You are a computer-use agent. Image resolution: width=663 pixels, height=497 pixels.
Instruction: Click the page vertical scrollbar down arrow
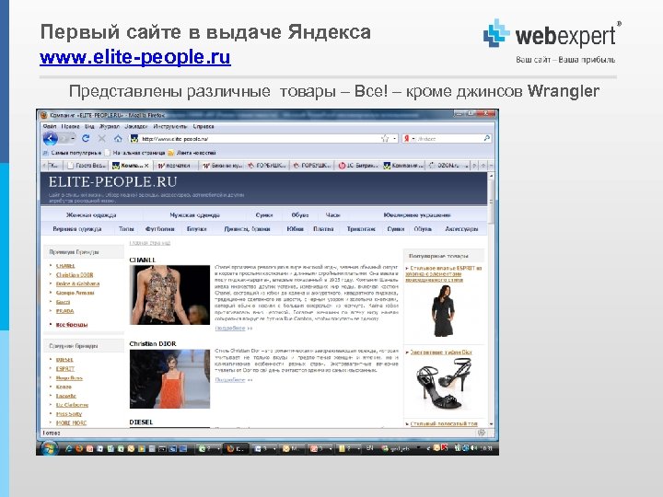tap(491, 424)
